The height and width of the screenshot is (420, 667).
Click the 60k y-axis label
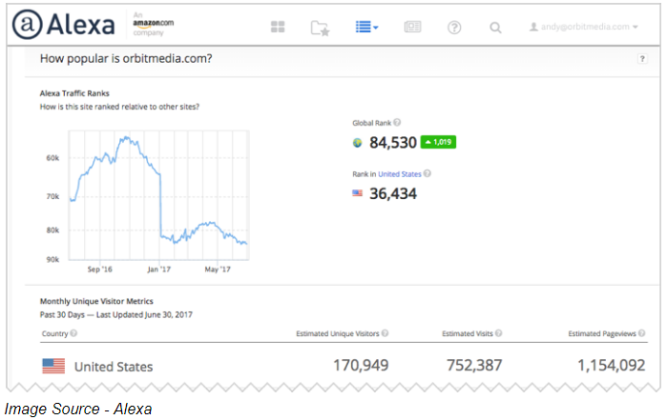click(52, 158)
